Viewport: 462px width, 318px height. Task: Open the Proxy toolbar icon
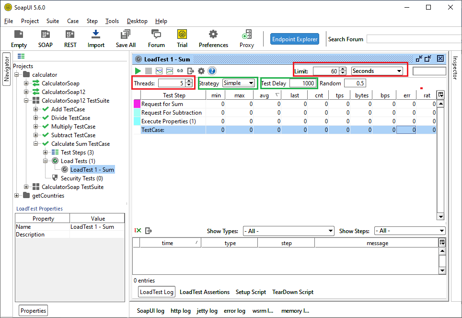247,35
